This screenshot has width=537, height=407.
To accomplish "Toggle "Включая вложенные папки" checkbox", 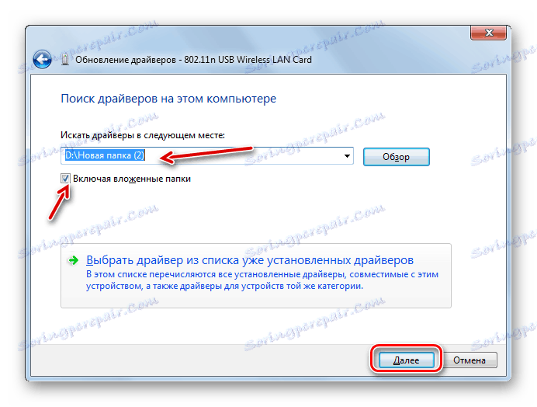I will point(65,179).
